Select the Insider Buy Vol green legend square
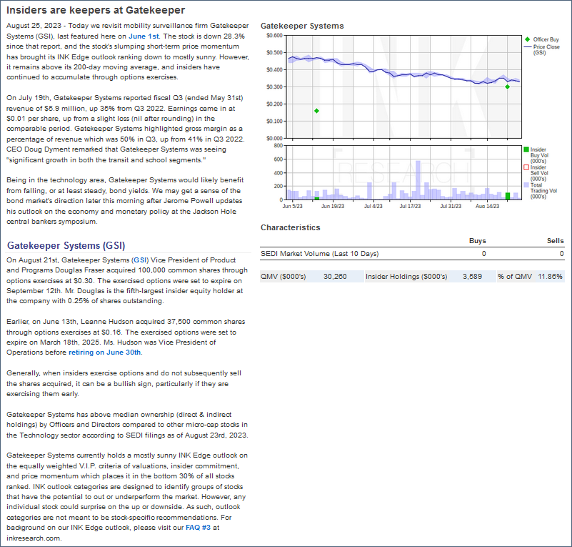Image resolution: width=572 pixels, height=547 pixels. [526, 149]
